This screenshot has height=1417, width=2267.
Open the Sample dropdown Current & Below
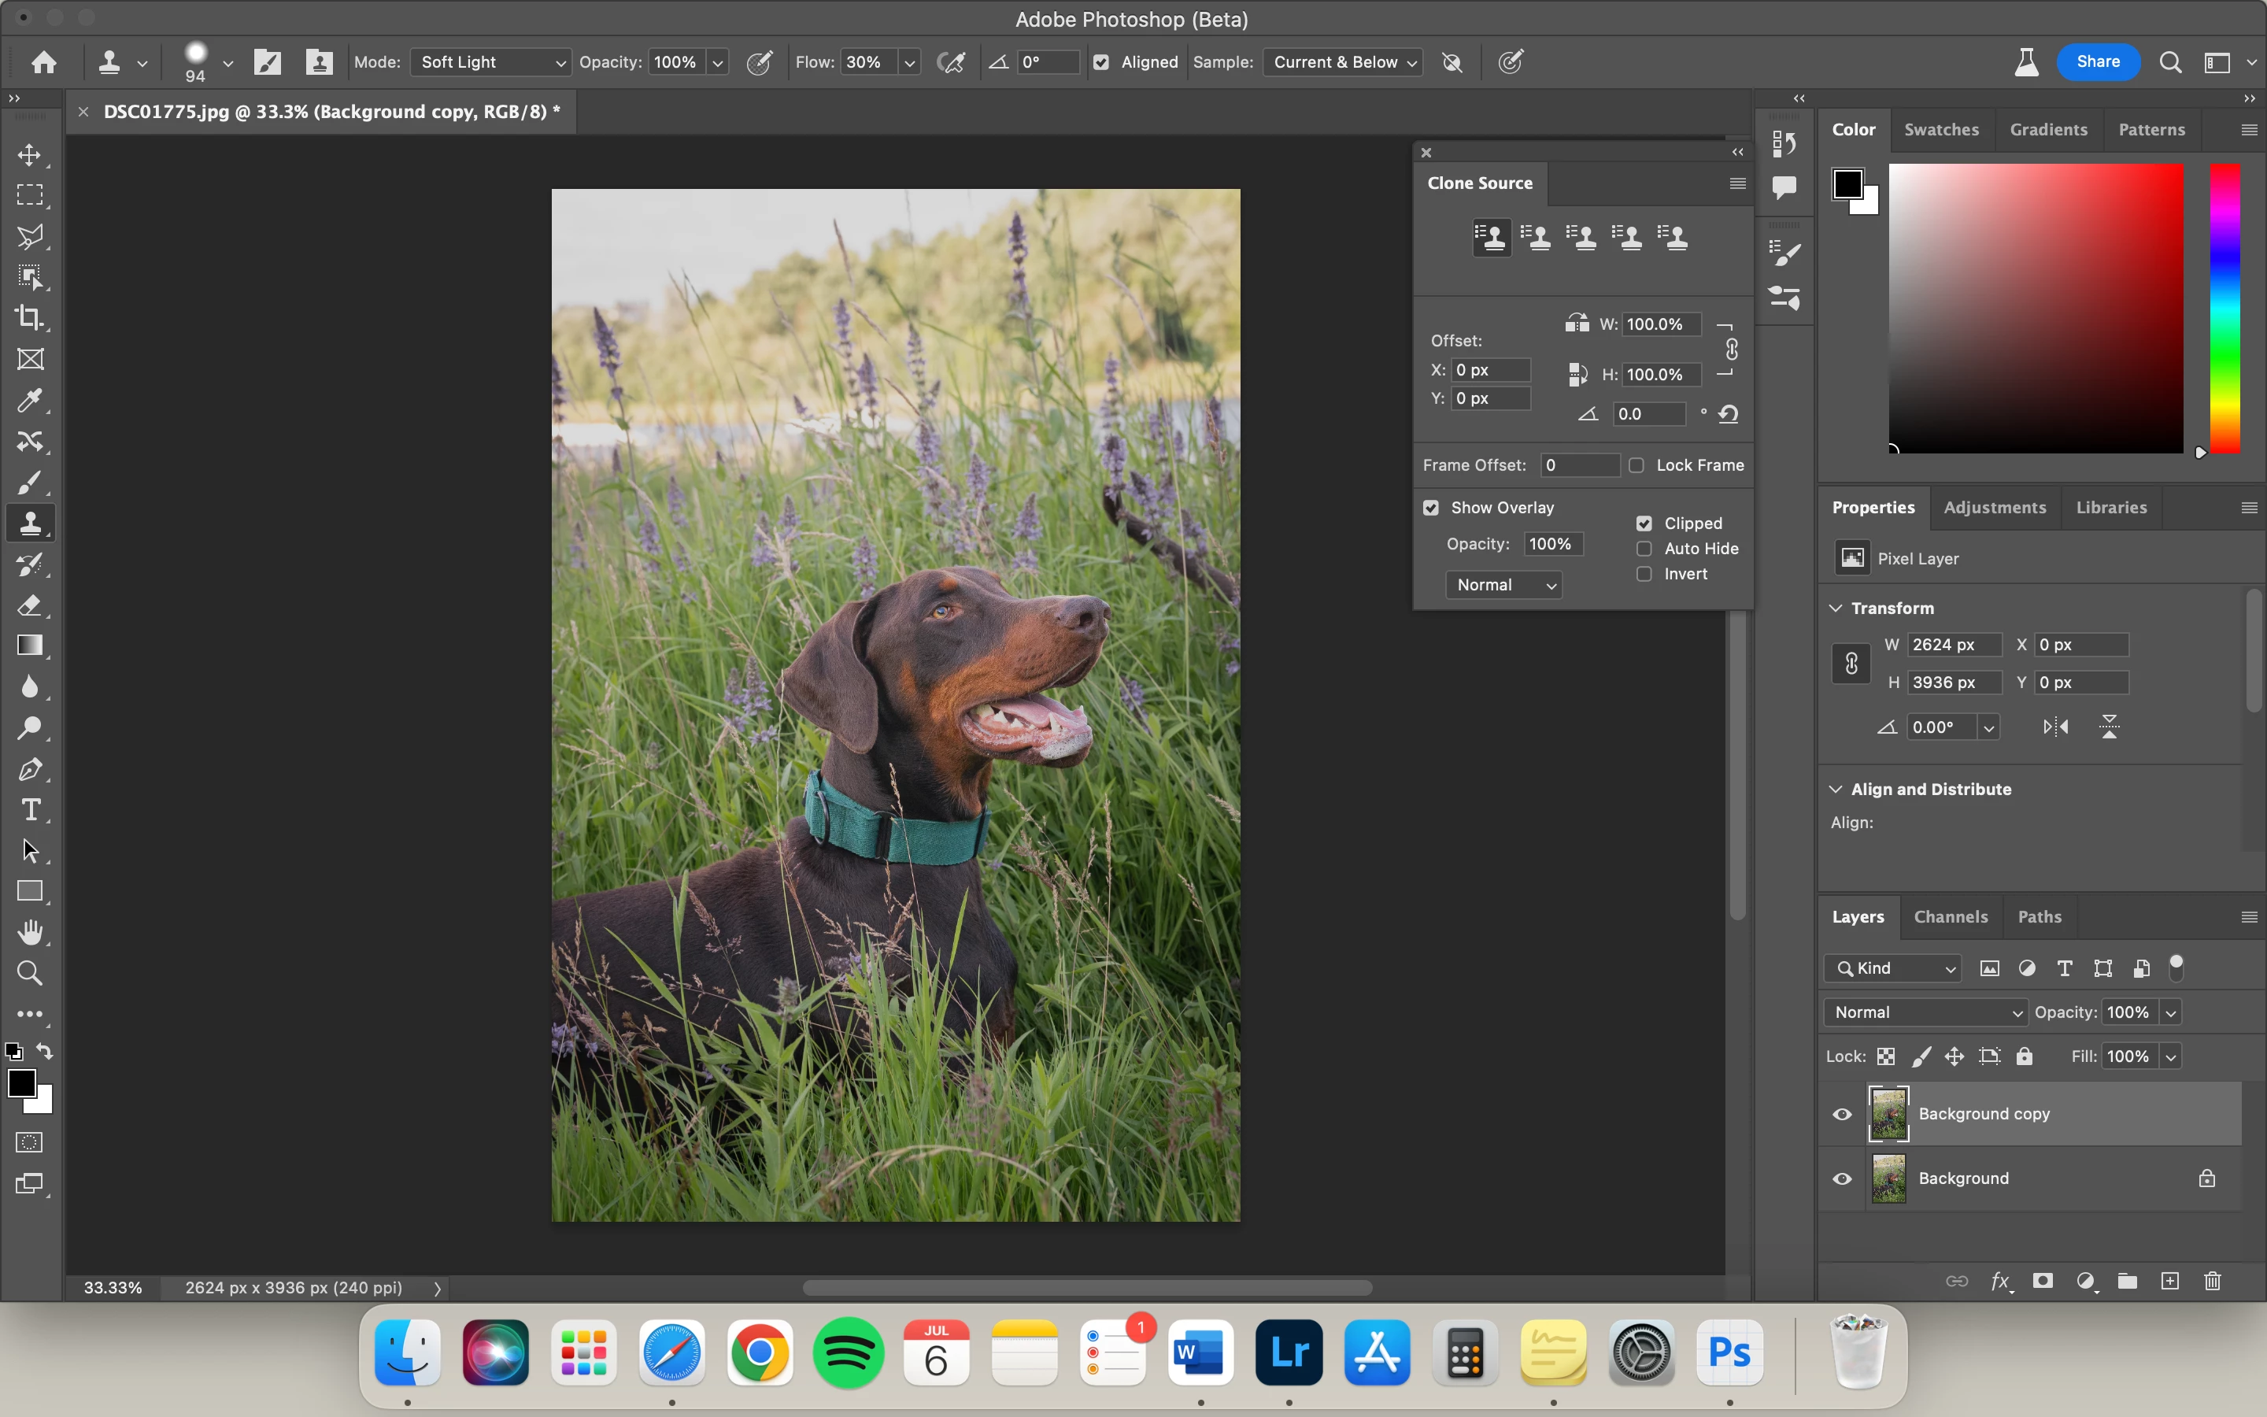(1342, 63)
